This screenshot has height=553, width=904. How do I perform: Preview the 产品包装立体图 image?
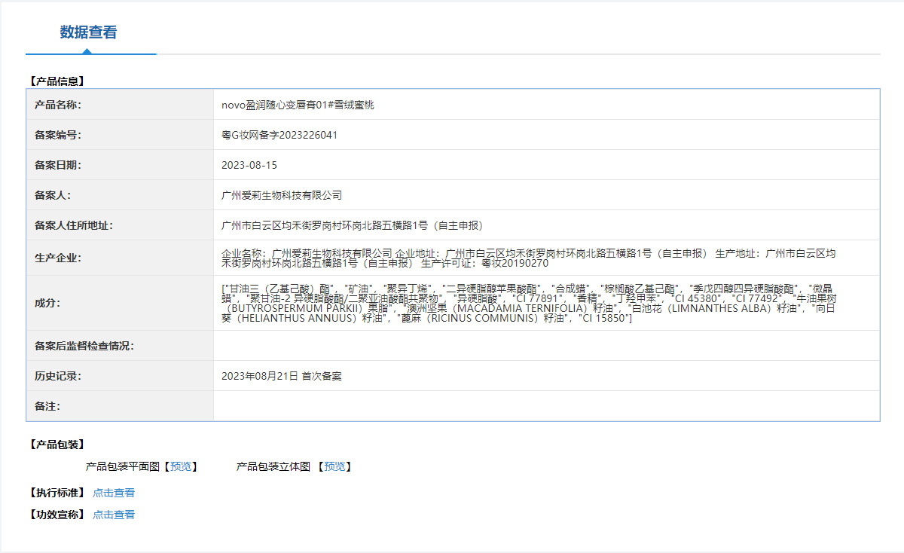point(335,467)
